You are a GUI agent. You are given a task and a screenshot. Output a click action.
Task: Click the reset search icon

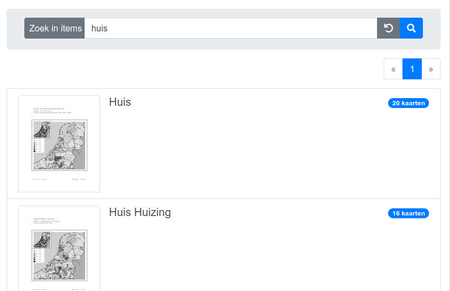[x=388, y=28]
